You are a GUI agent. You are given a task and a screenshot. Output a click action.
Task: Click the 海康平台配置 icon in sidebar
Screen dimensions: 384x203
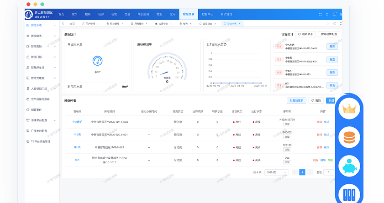28,120
